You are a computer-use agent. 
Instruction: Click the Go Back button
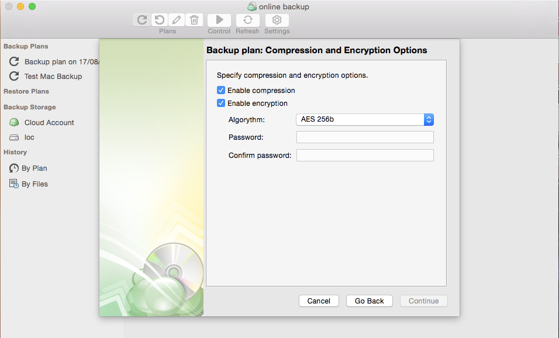[370, 301]
